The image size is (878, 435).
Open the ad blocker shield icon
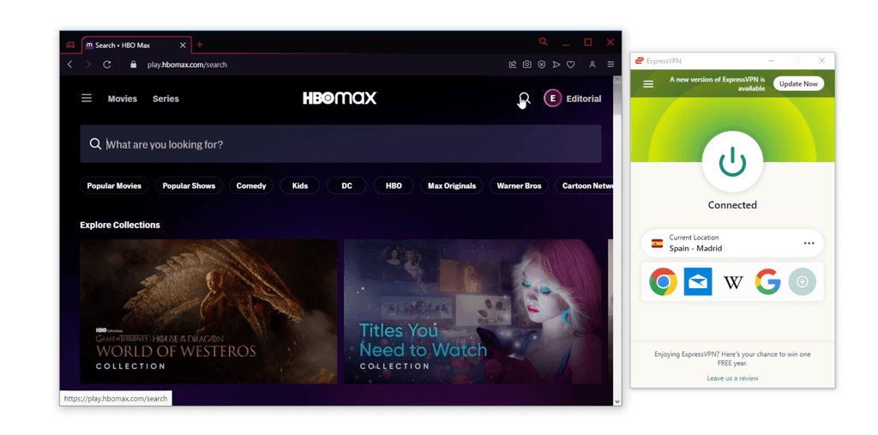[542, 64]
